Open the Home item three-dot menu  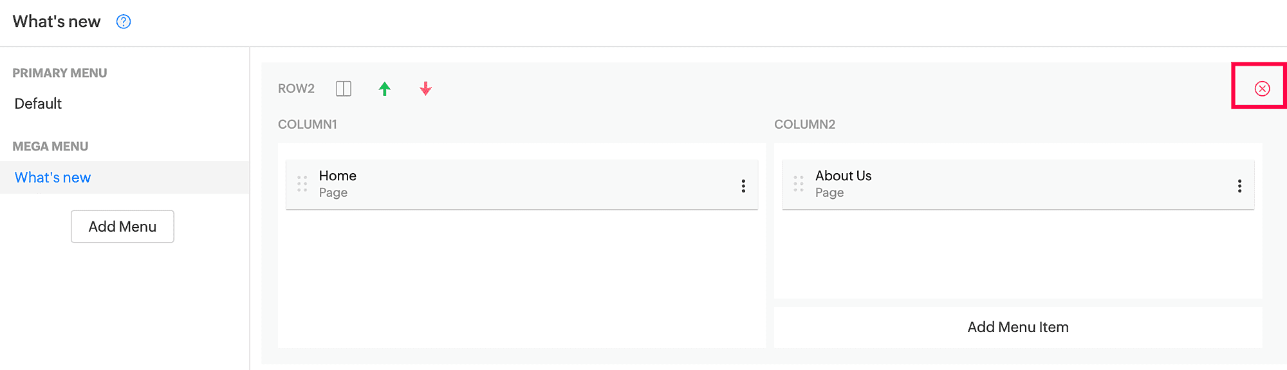tap(743, 186)
